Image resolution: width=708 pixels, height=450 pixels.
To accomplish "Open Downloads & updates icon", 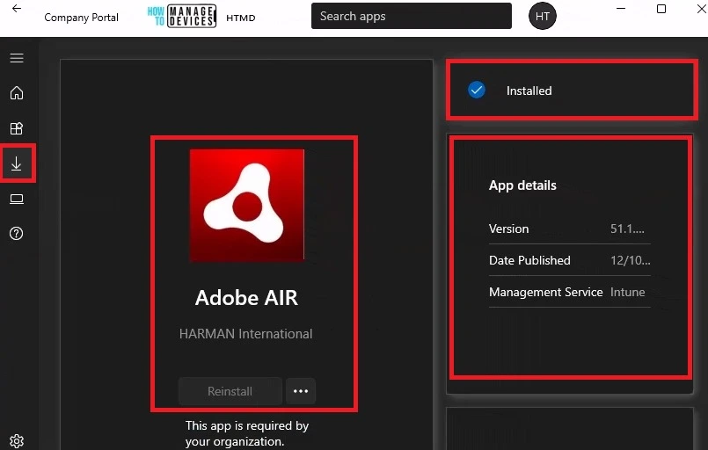I will tap(17, 163).
